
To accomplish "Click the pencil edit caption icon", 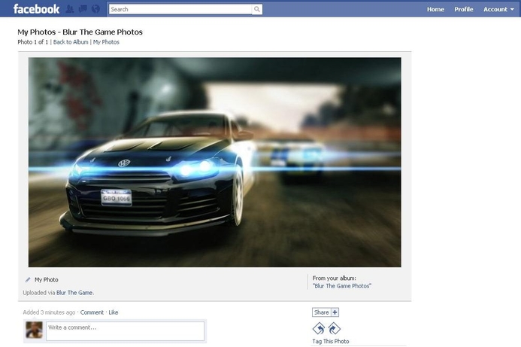I will 28,280.
